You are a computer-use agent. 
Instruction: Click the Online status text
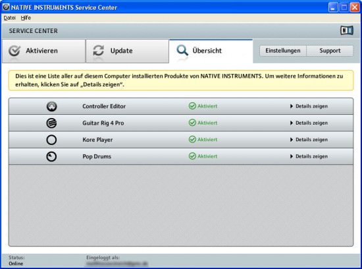pos(16,264)
